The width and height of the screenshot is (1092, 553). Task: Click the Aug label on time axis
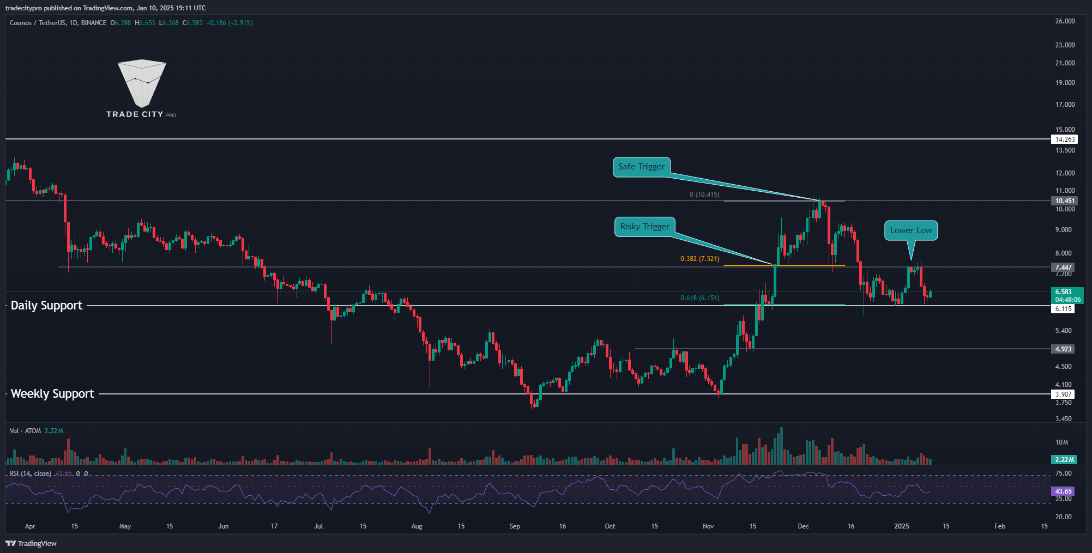(x=417, y=526)
